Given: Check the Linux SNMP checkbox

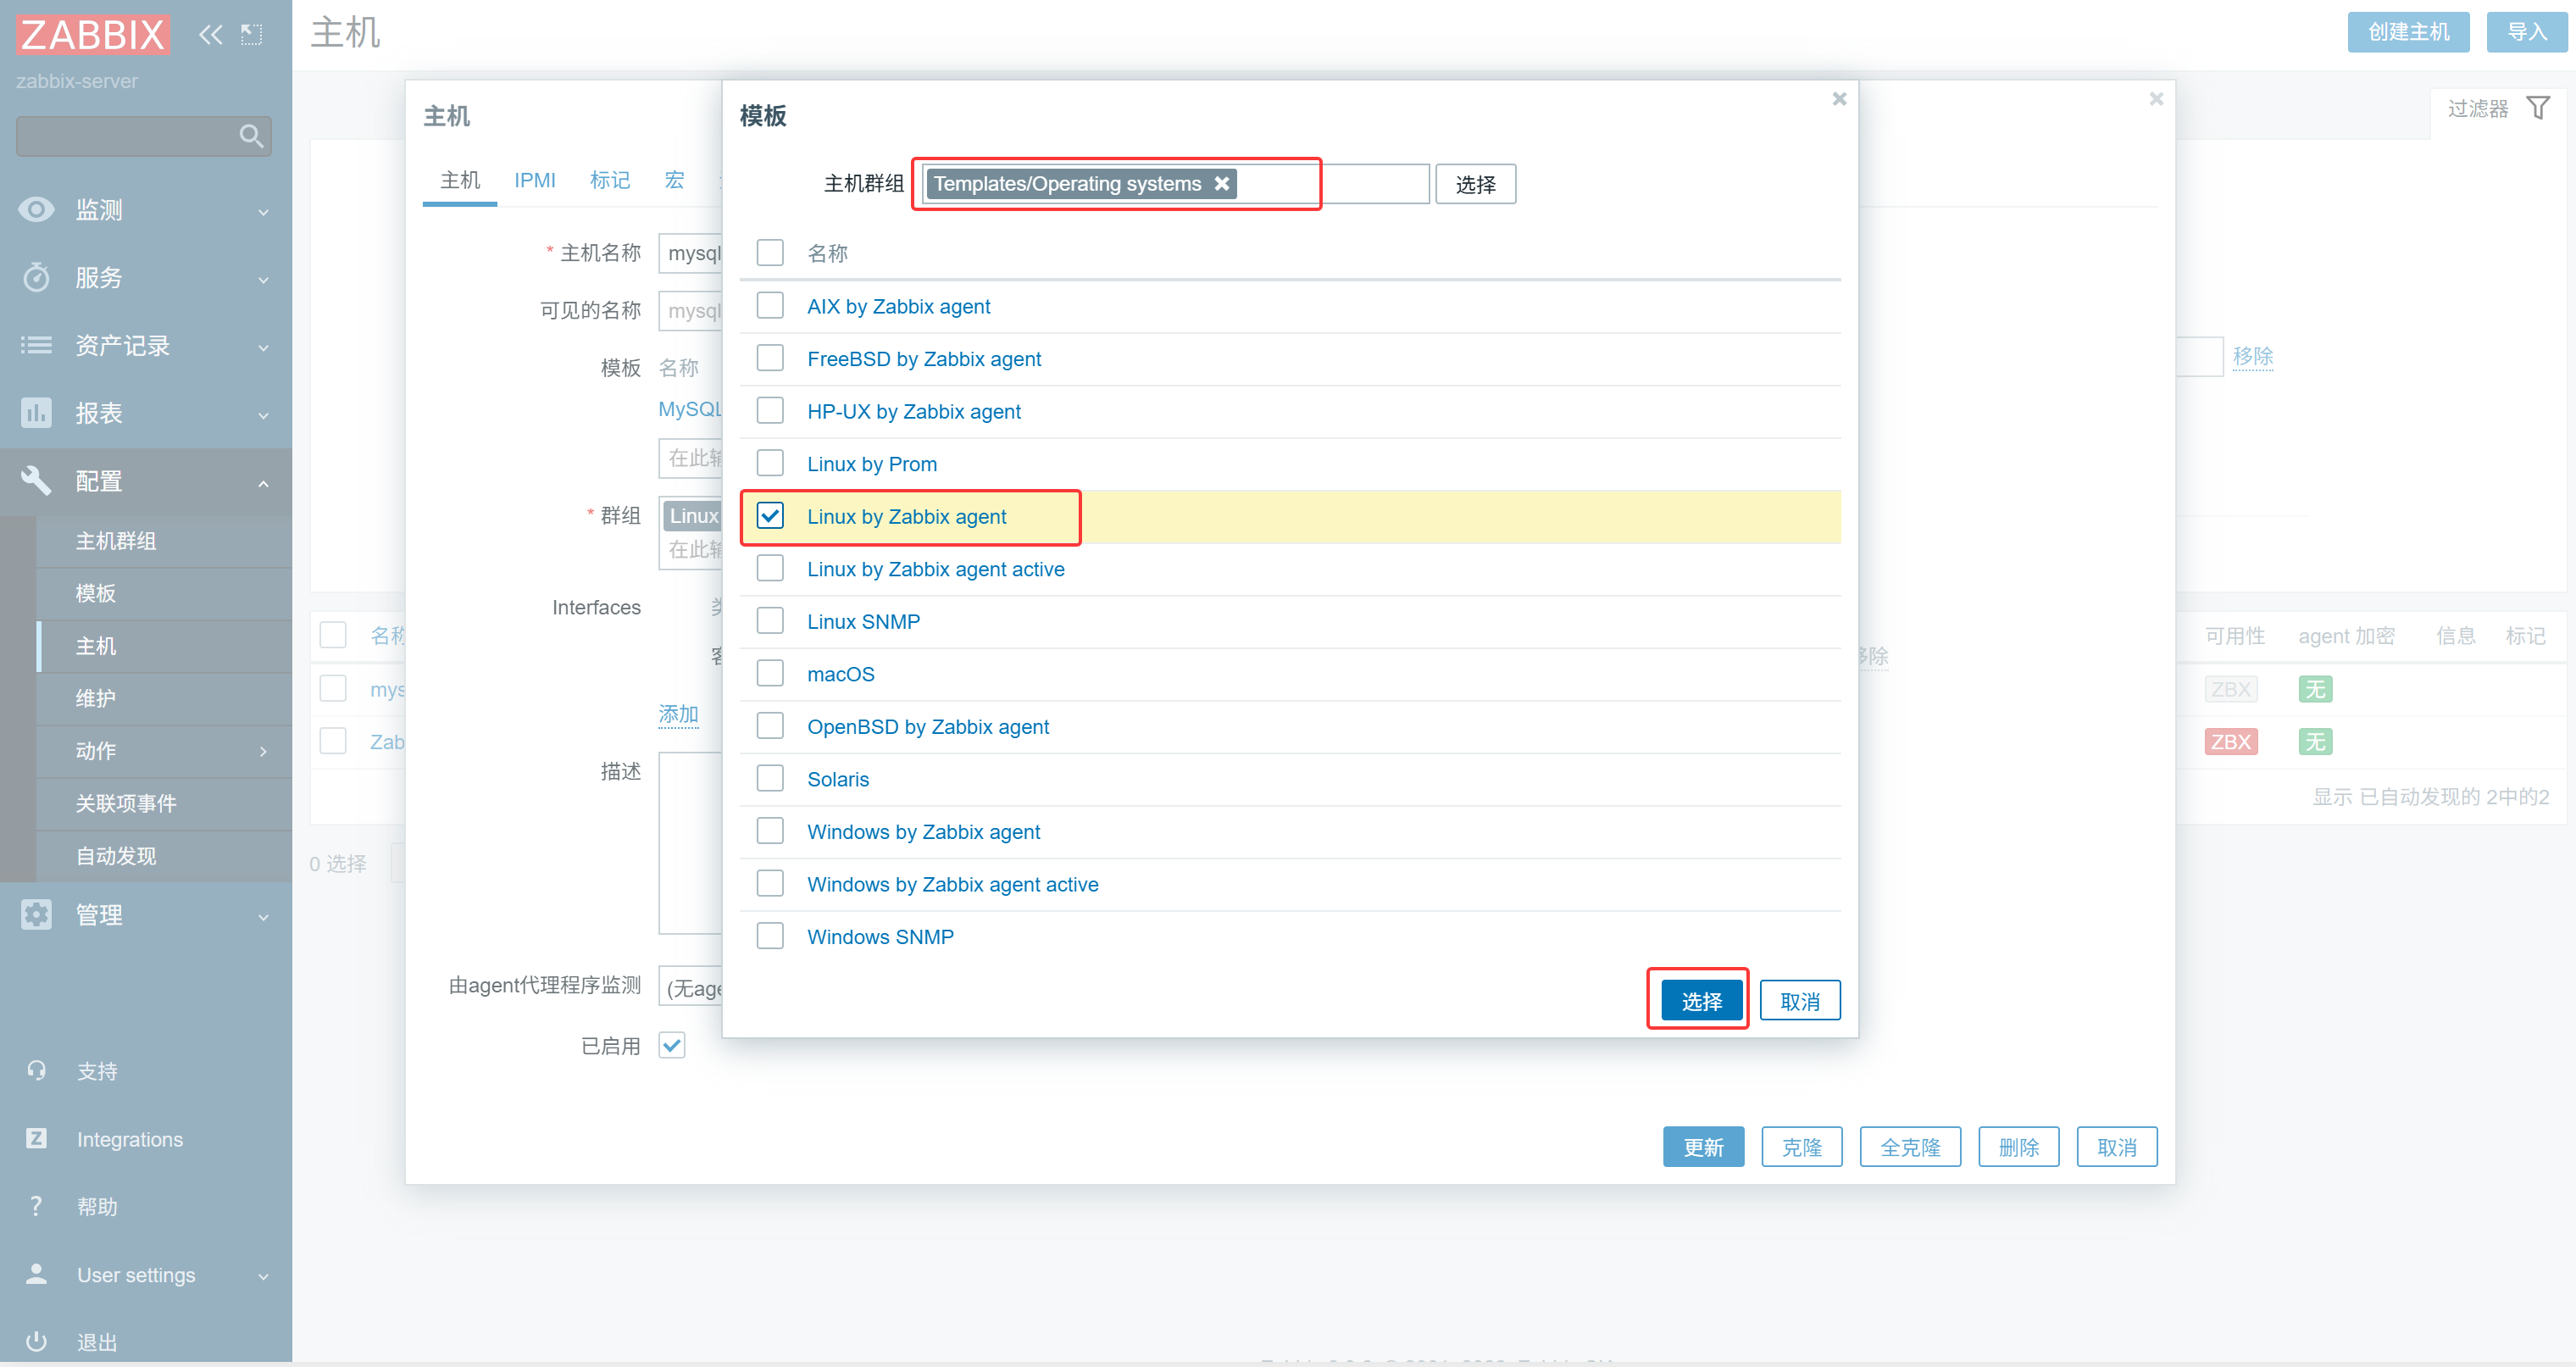Looking at the screenshot, I should [x=770, y=620].
